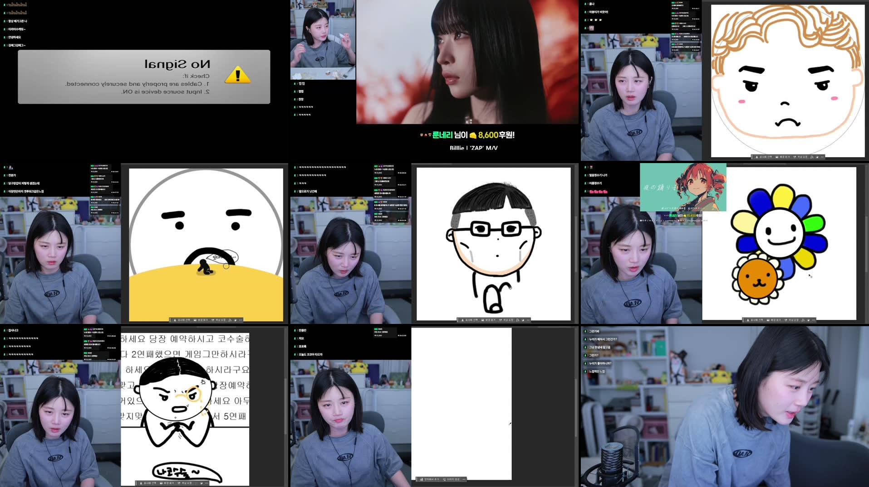Click the Billlie ZAP music video frame
This screenshot has width=869, height=487.
tap(467, 62)
